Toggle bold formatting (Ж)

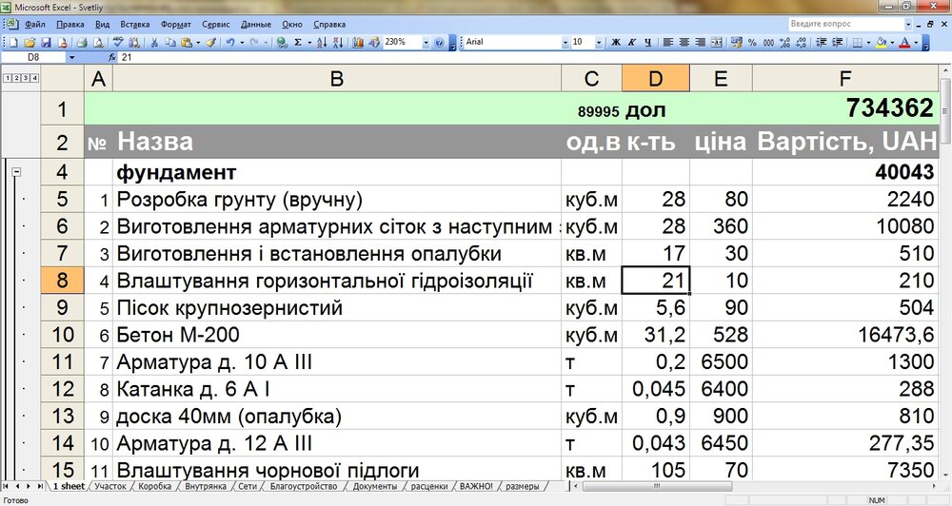coord(615,43)
